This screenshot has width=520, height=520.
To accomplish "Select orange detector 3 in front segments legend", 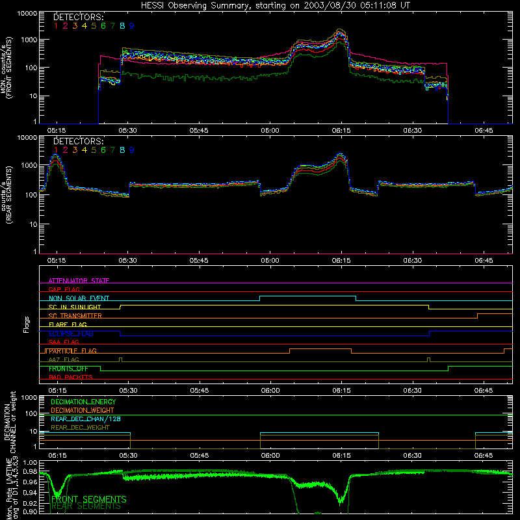I will pyautogui.click(x=75, y=26).
